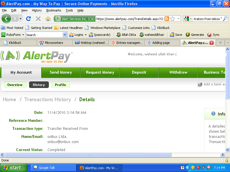The width and height of the screenshot is (230, 172).
Task: Go to the Home page icon
Action: pyautogui.click(x=48, y=19)
